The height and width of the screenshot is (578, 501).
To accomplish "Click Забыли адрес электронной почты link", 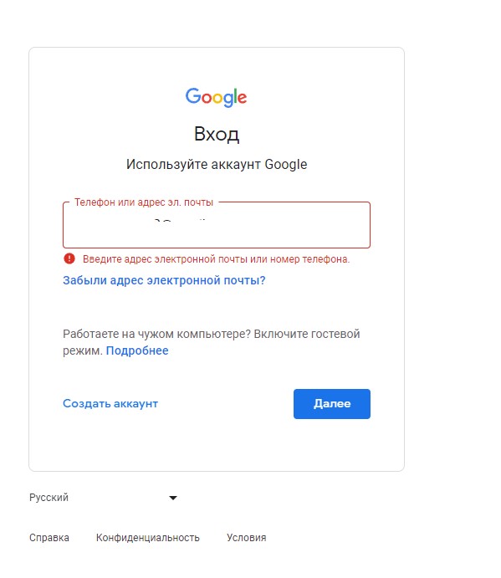I will tap(164, 280).
